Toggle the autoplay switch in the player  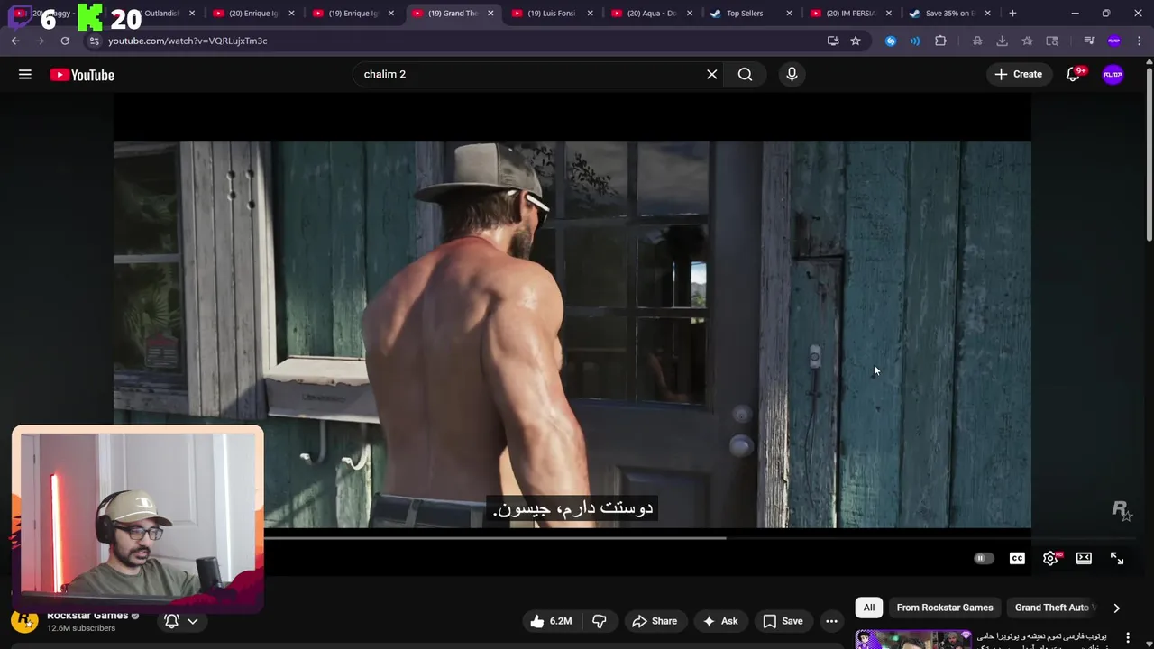[x=984, y=559]
